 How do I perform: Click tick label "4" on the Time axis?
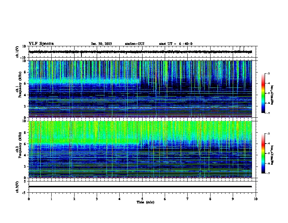119,199
